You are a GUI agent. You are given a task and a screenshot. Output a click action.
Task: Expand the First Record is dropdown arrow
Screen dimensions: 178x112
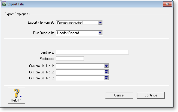pos(100,33)
